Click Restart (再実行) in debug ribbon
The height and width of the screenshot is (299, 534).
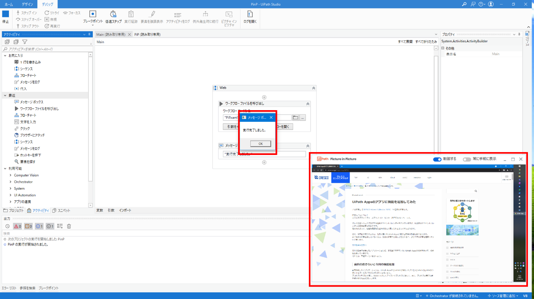coord(52,26)
